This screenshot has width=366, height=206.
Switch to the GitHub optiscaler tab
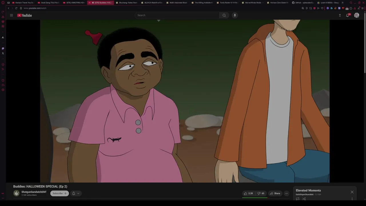303,3
